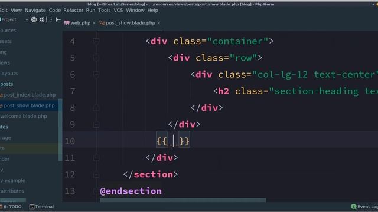This screenshot has width=378, height=212.
Task: Click the Project panel vertical scrollbar
Action: (60, 130)
